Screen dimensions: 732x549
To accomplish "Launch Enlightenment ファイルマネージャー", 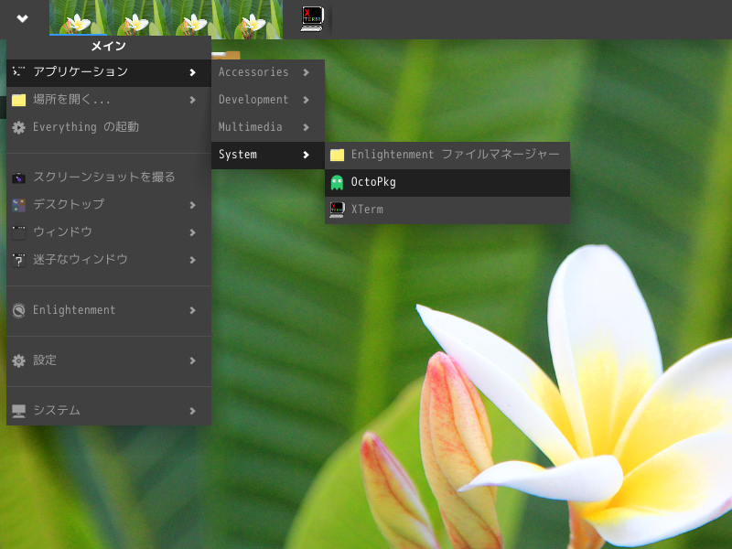I will [x=447, y=155].
